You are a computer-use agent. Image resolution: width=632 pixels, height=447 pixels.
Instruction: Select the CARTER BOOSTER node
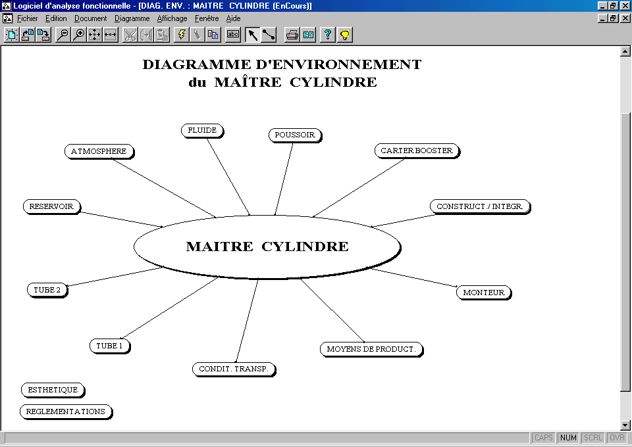417,151
